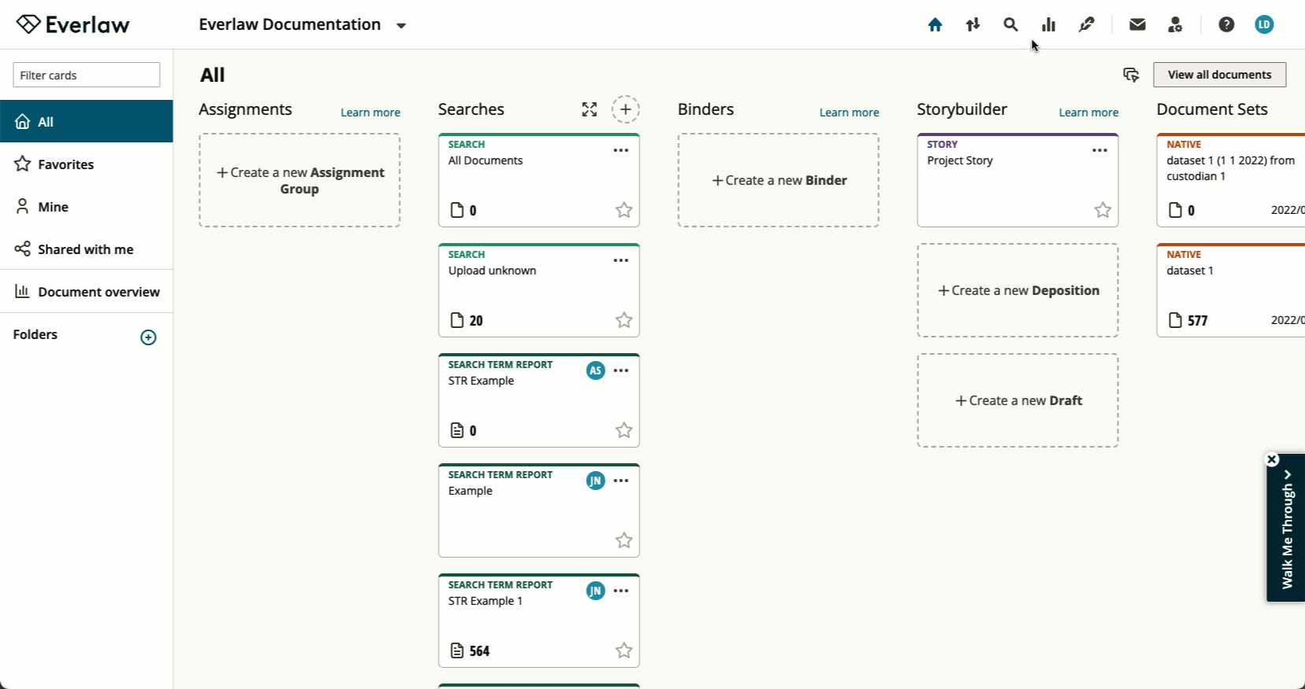The width and height of the screenshot is (1305, 689).
Task: Open options menu on STR Example card
Action: point(621,370)
